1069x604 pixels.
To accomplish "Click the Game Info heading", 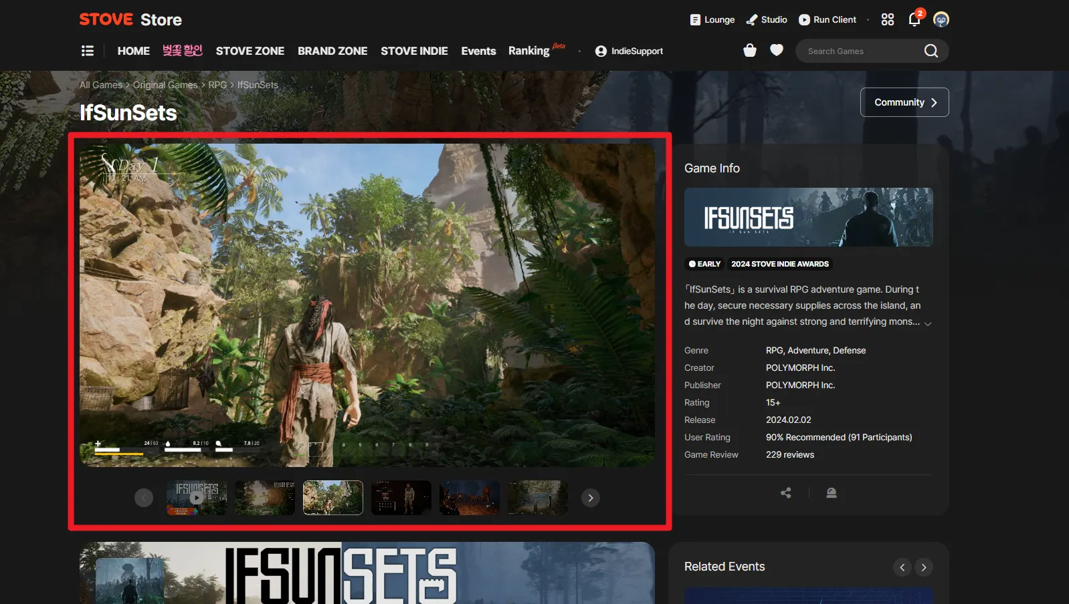I will point(712,168).
